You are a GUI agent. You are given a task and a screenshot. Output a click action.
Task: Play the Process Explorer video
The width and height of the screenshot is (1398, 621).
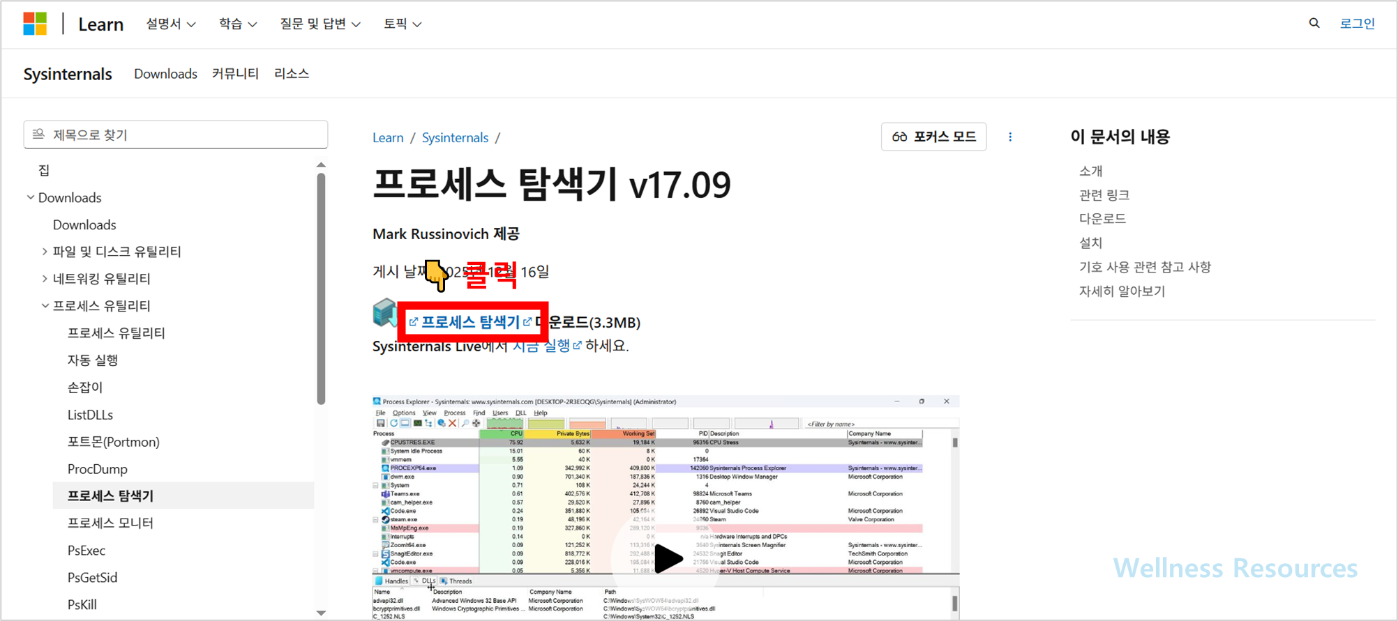click(668, 558)
